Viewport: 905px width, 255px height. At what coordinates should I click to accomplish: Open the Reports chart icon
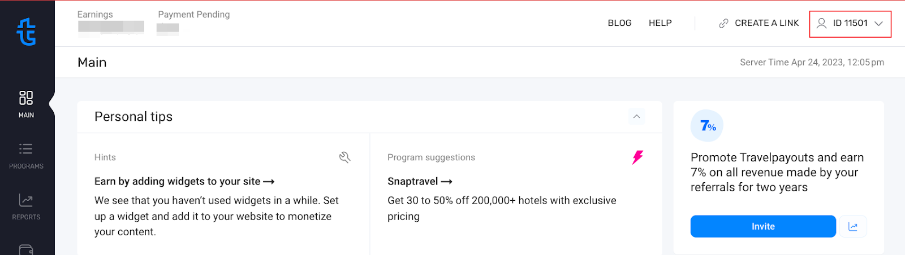(26, 200)
